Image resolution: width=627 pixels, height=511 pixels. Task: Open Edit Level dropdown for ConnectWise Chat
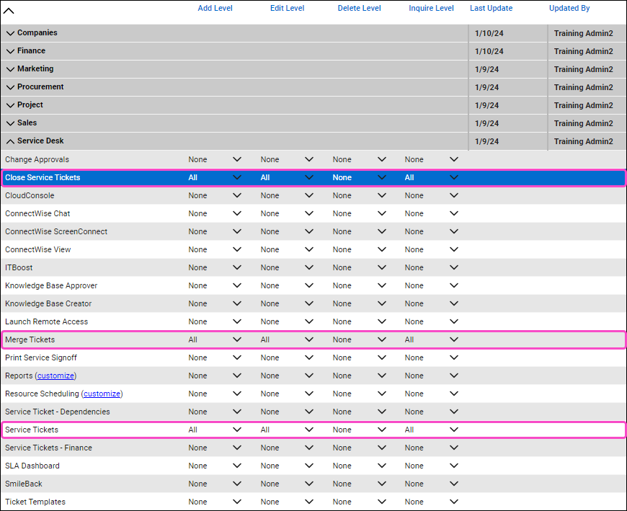click(x=308, y=213)
